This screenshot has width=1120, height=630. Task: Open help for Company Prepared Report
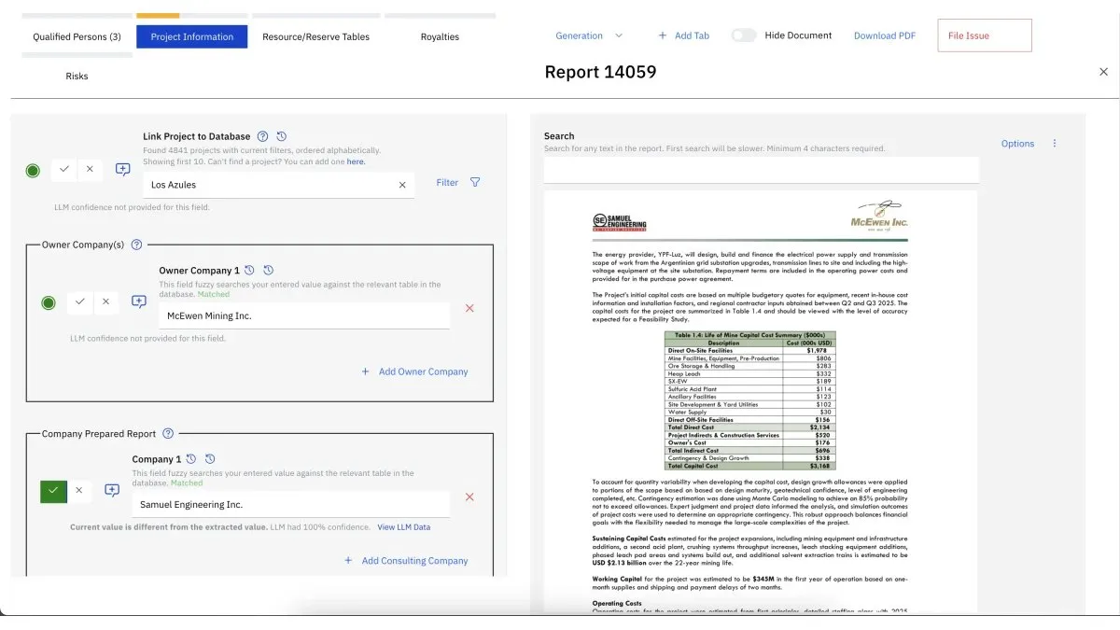(168, 433)
